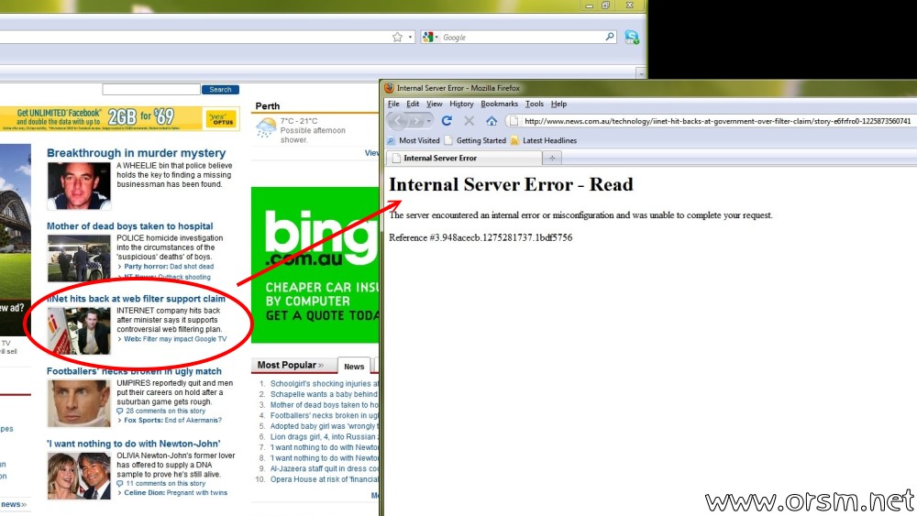Click the bookmark star in back browser
Image resolution: width=917 pixels, height=516 pixels.
coord(398,37)
